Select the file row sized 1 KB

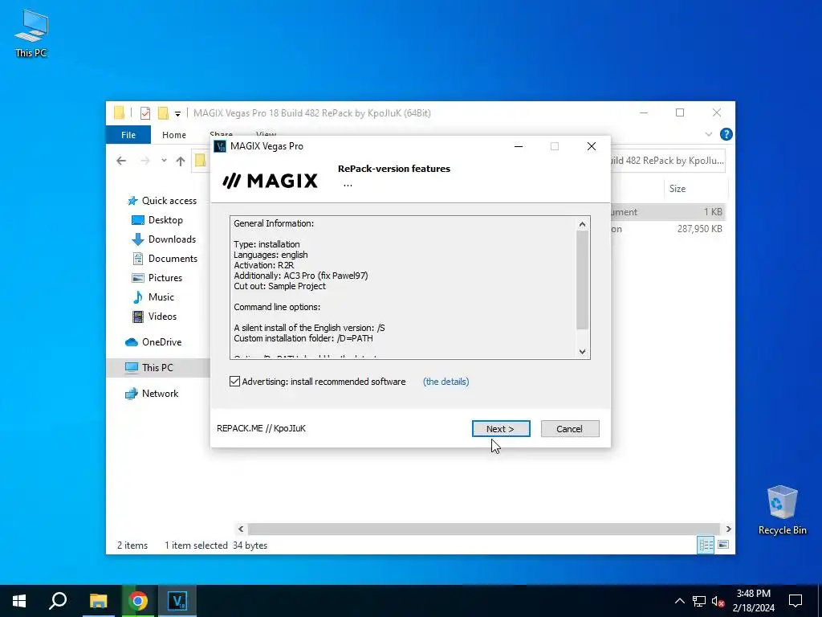(669, 212)
